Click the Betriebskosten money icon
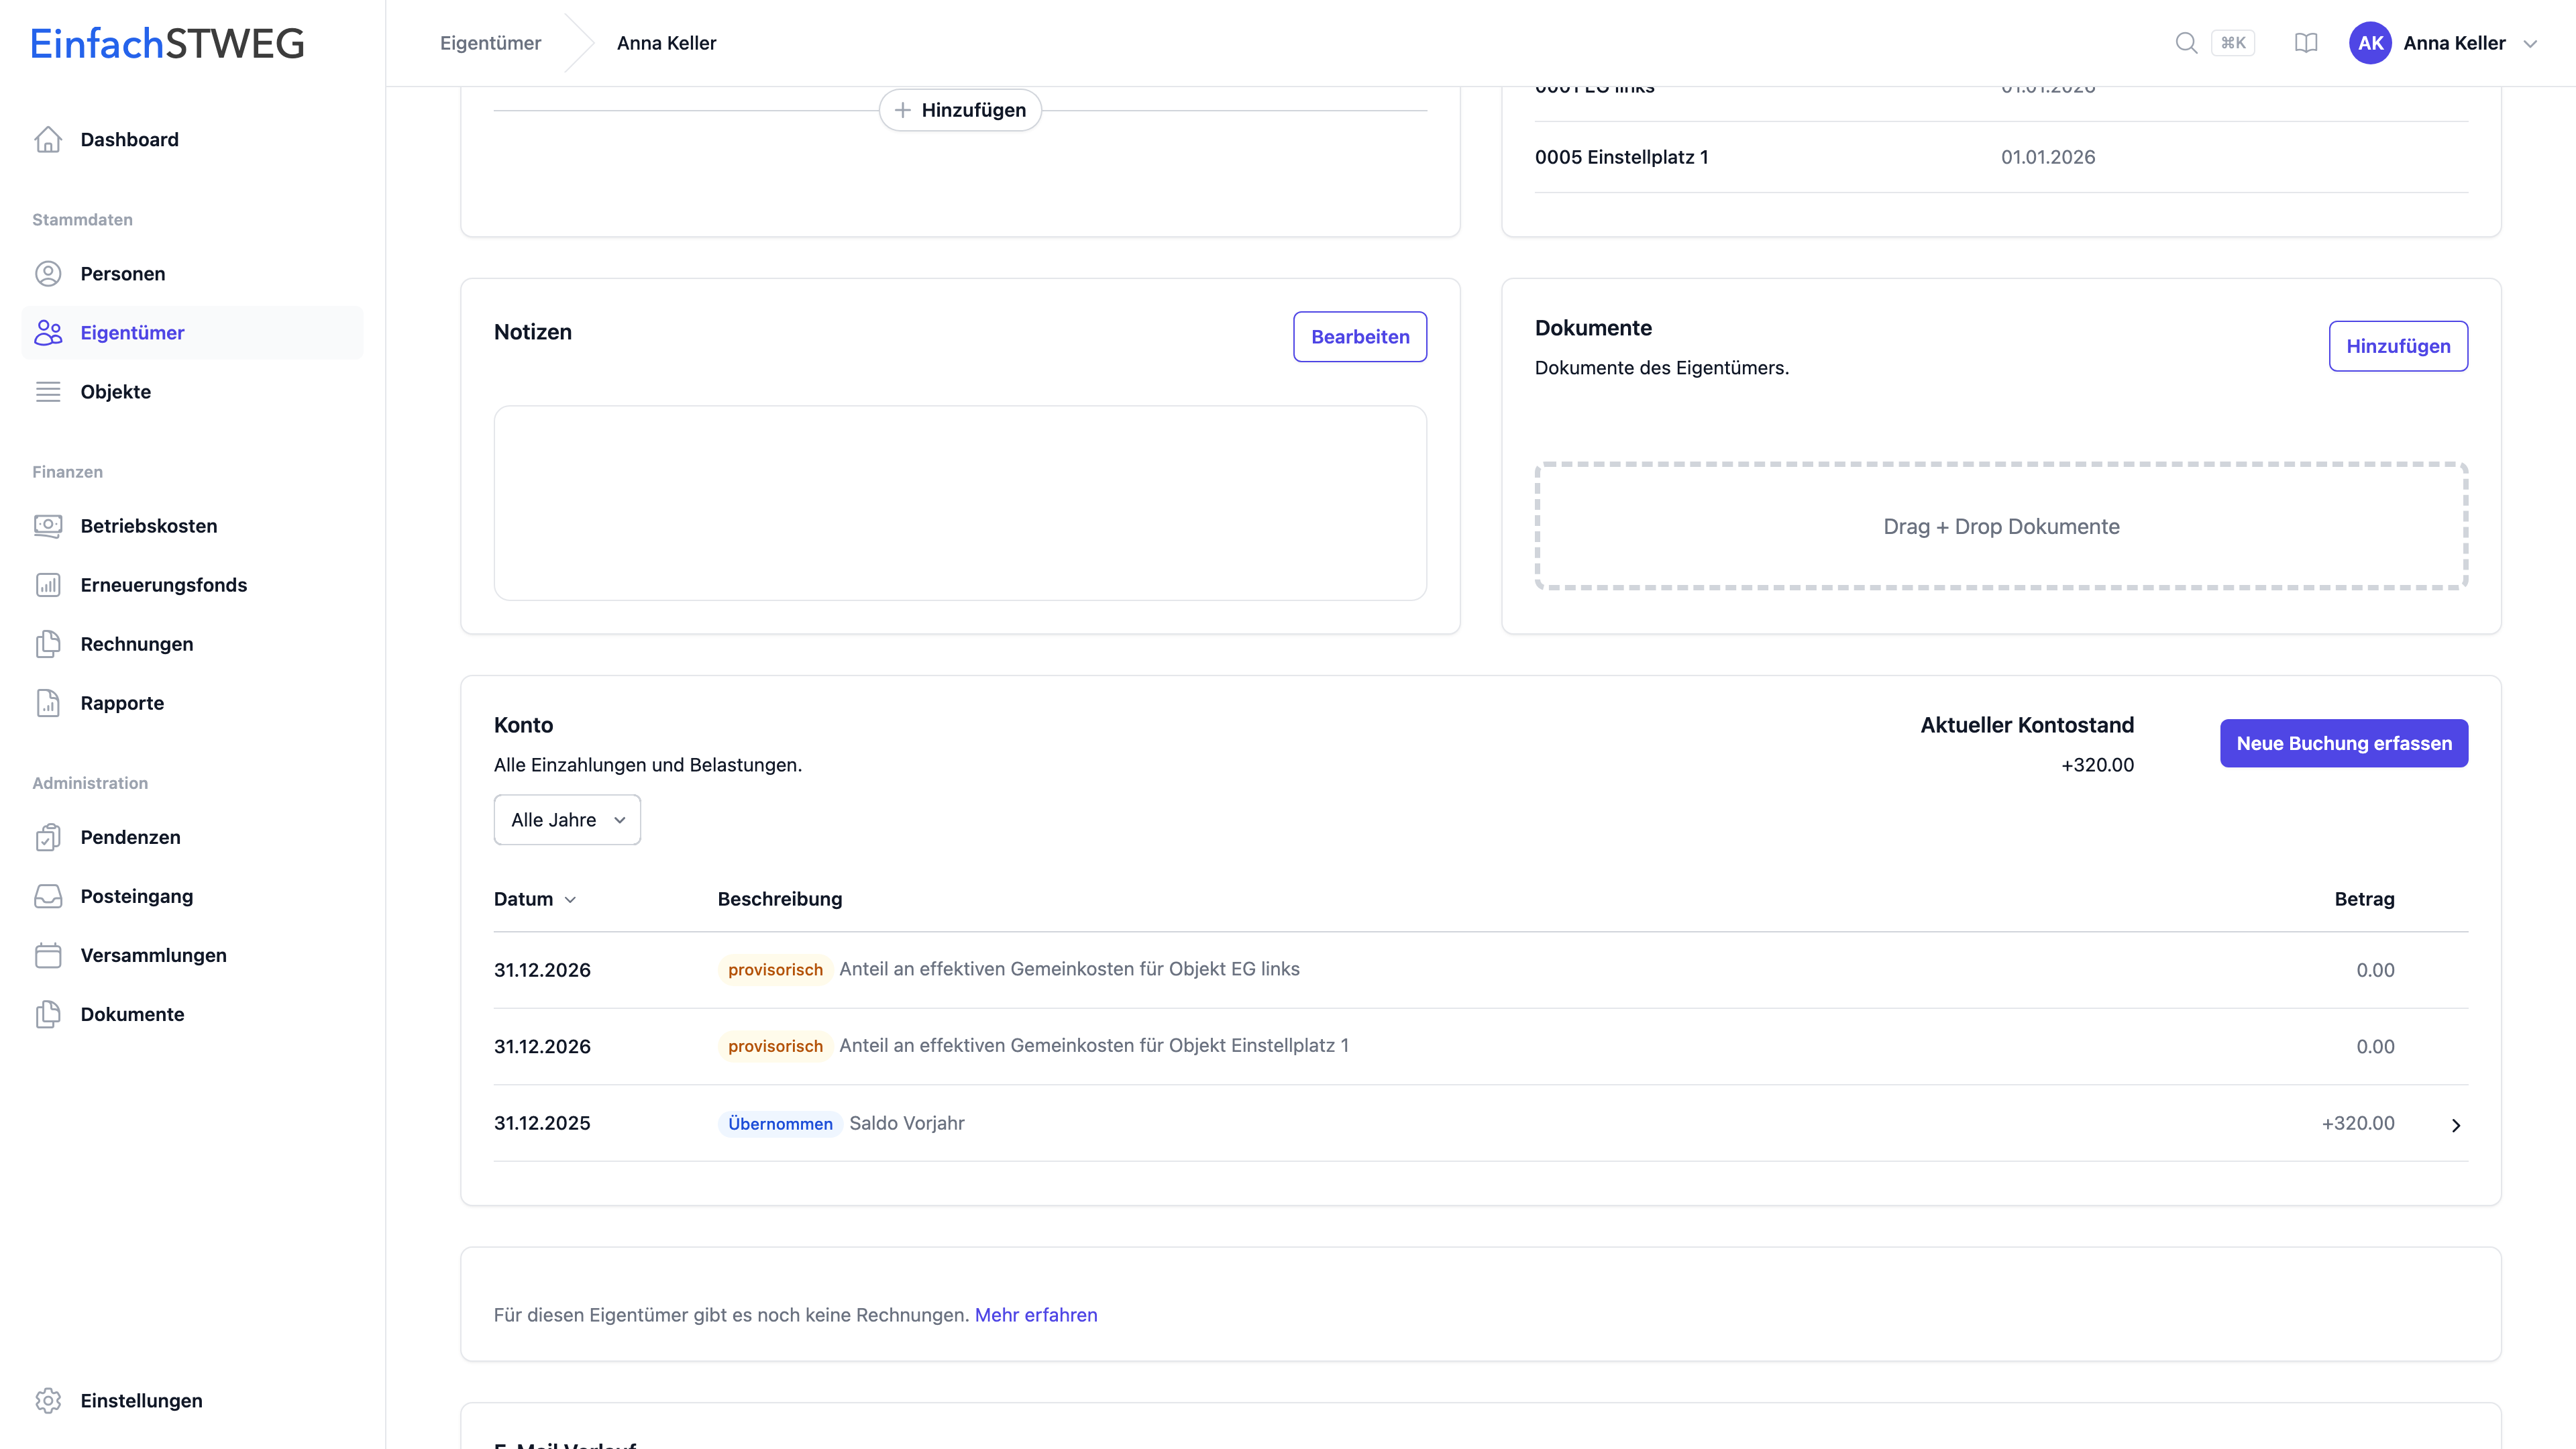 click(x=48, y=526)
